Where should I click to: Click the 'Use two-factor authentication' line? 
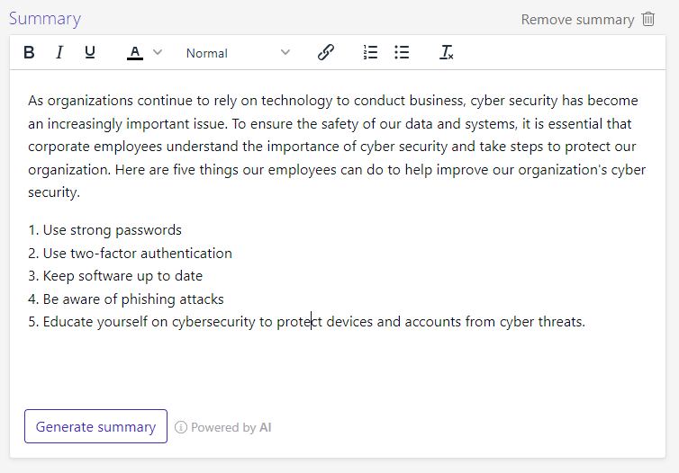click(137, 254)
